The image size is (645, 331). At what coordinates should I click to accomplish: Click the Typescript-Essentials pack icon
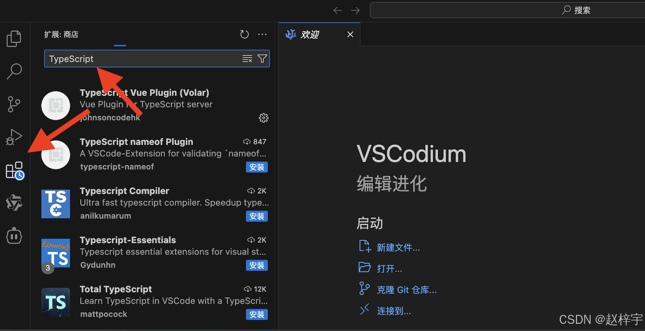coord(55,253)
